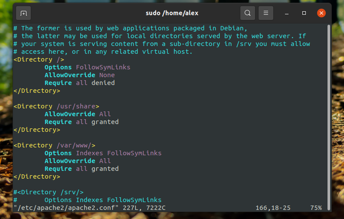Click commented '#<Directory /srv/>' line
344x219 pixels.
(x=49, y=192)
